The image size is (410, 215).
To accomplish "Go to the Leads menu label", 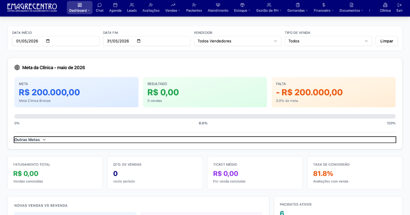I will (x=132, y=10).
